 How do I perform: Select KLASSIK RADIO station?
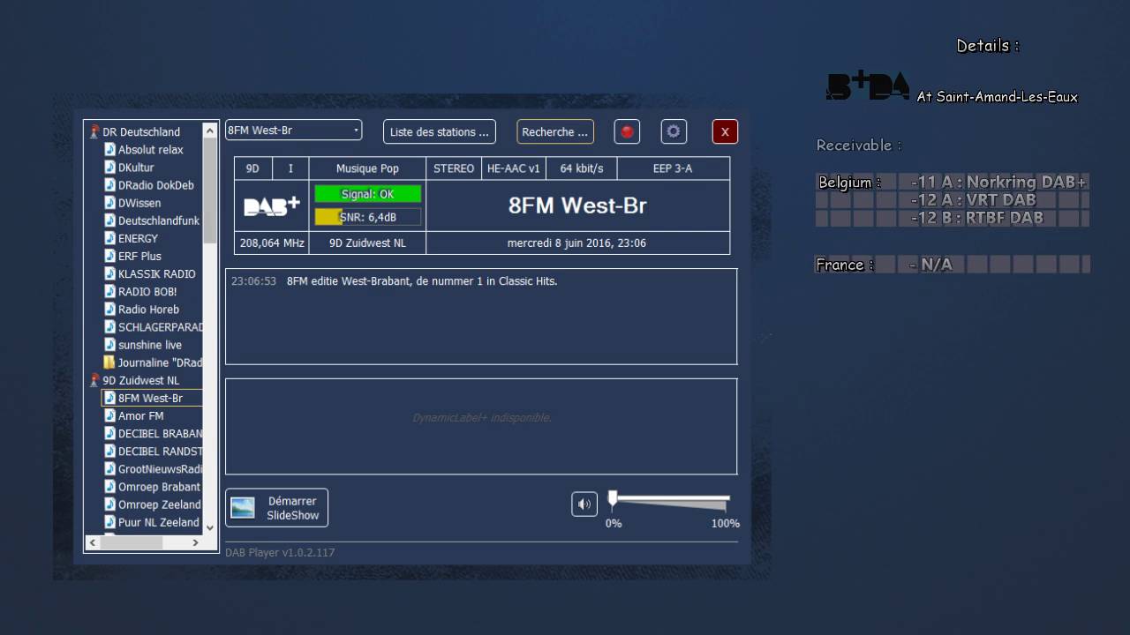point(157,273)
